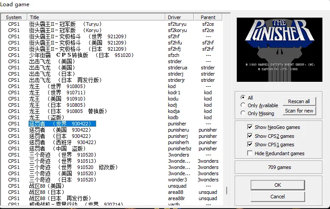Select the row with driver sf2hf

click(x=111, y=36)
